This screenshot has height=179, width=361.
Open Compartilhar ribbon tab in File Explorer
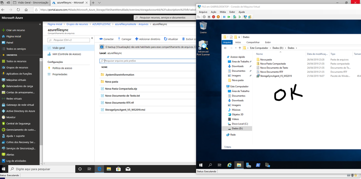253,42
